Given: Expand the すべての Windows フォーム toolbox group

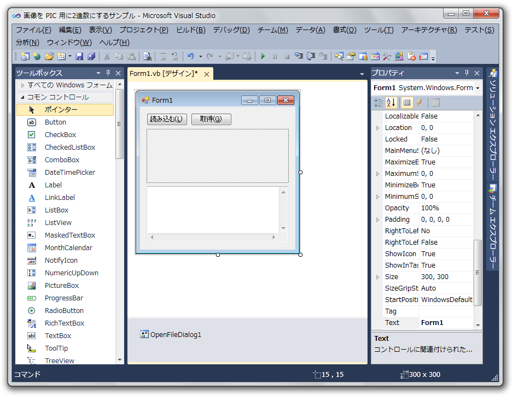Looking at the screenshot, I should point(22,85).
